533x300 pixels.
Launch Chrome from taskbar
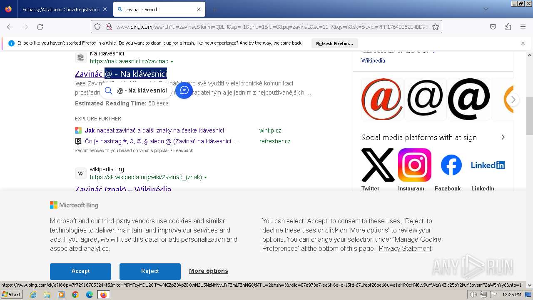[x=75, y=295]
